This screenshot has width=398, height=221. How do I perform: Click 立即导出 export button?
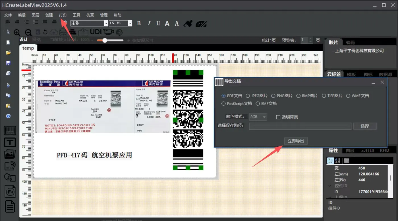296,141
